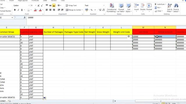Viewport: 186px width, 104px height.
Task: Toggle underline formatting
Action: point(22,10)
